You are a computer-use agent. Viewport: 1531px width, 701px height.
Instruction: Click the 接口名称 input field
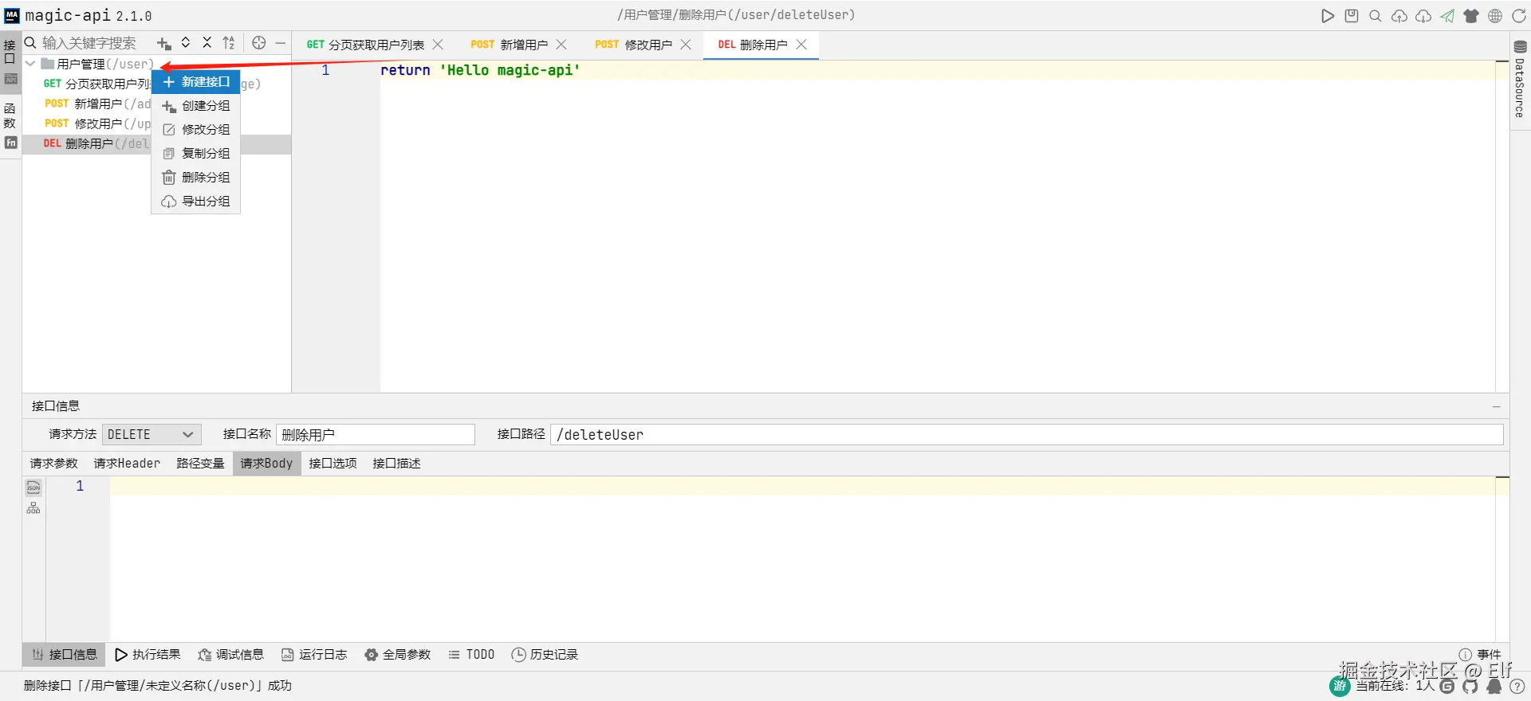pyautogui.click(x=376, y=434)
